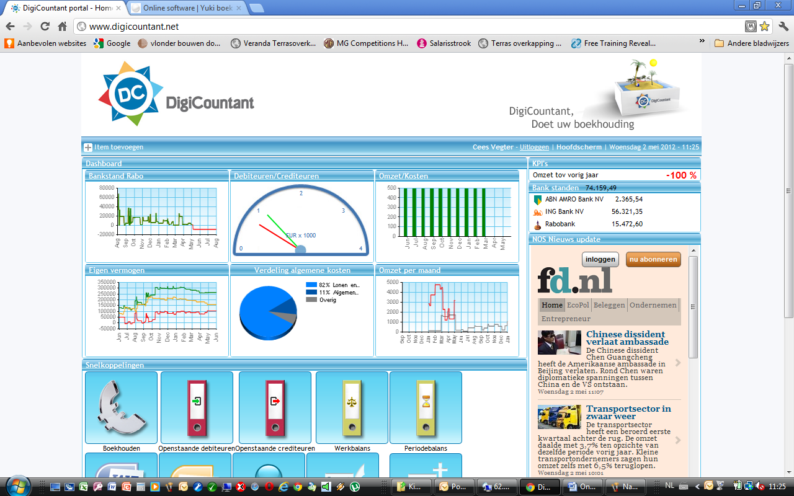The width and height of the screenshot is (794, 496).
Task: Open the Google bookmark
Action: coord(112,43)
